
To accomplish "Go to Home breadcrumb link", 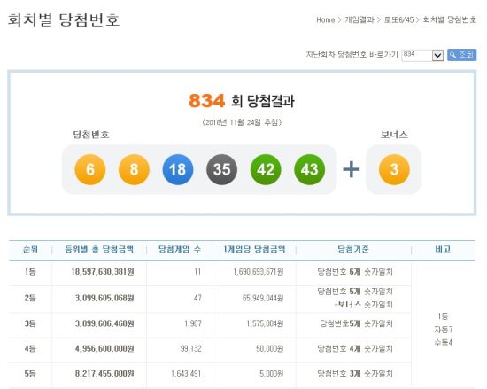I will (326, 19).
